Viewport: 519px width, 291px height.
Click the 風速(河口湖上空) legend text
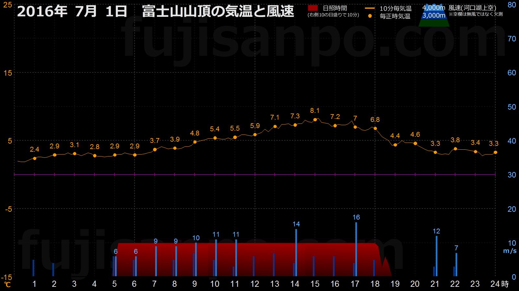click(472, 8)
